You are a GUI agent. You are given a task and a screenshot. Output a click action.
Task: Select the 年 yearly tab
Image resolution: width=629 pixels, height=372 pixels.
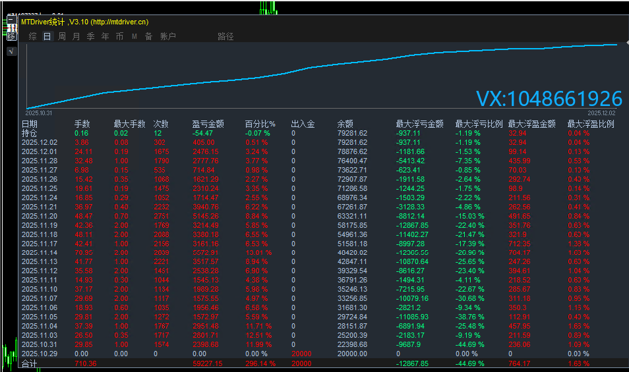tap(105, 36)
